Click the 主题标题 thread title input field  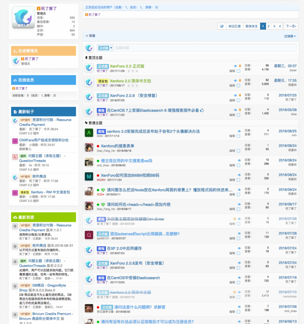(x=205, y=48)
